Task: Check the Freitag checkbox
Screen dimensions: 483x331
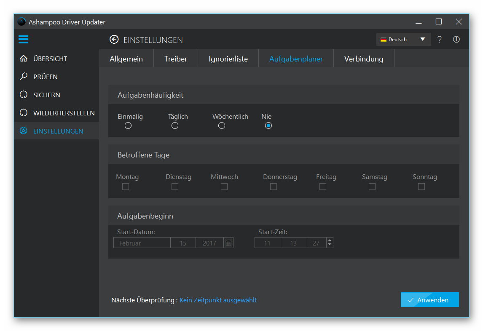Action: [x=322, y=187]
